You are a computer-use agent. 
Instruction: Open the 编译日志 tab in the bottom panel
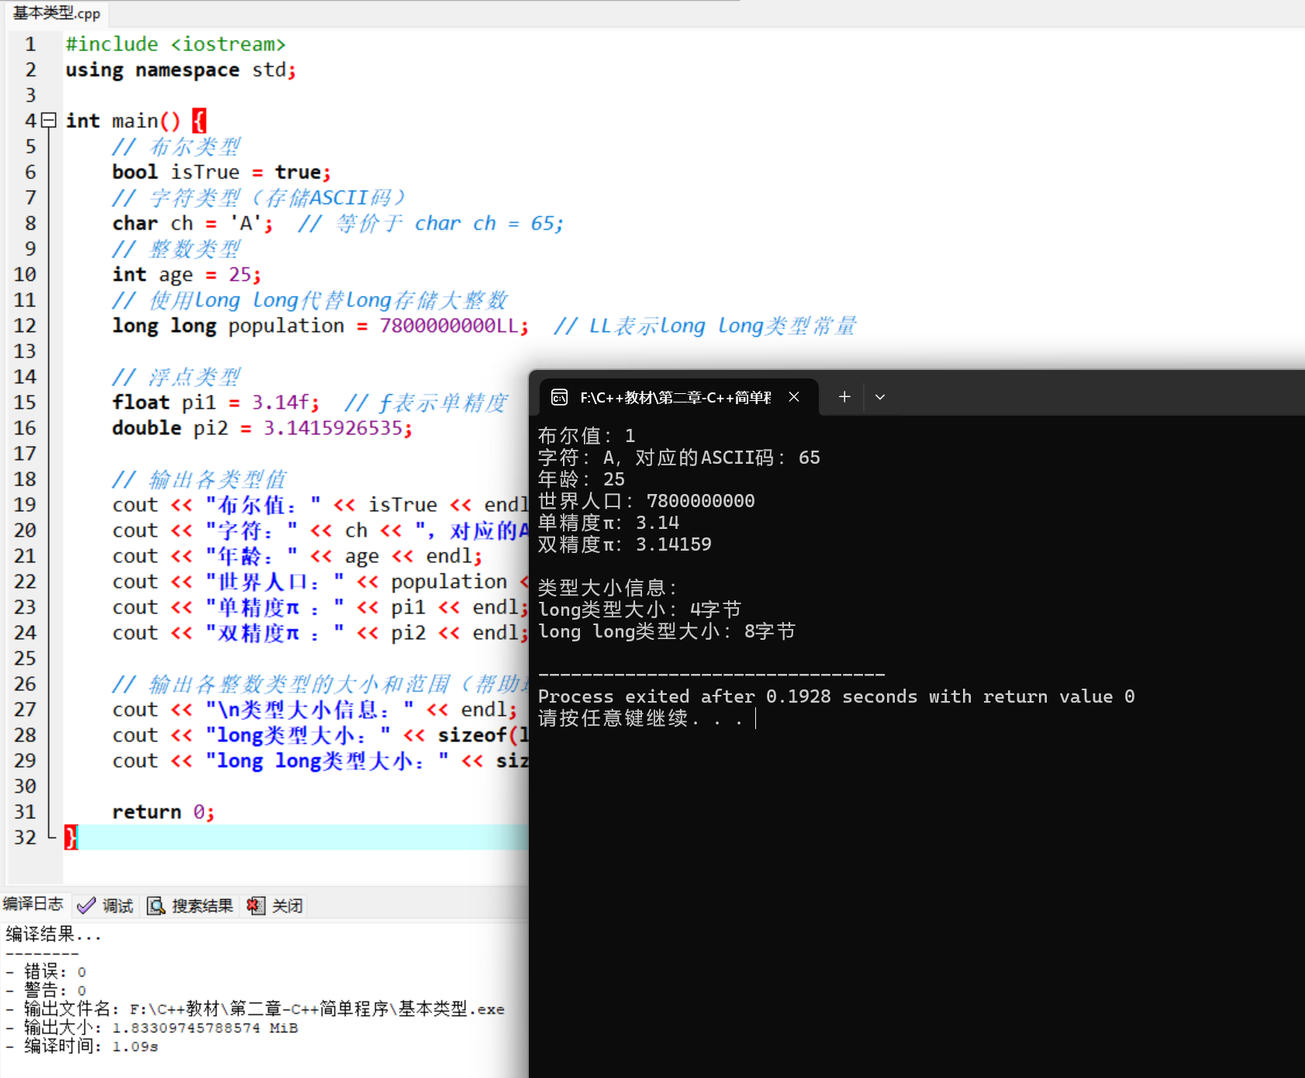[33, 904]
